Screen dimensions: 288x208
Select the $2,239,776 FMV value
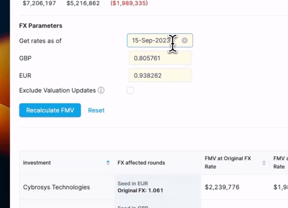[x=222, y=187]
